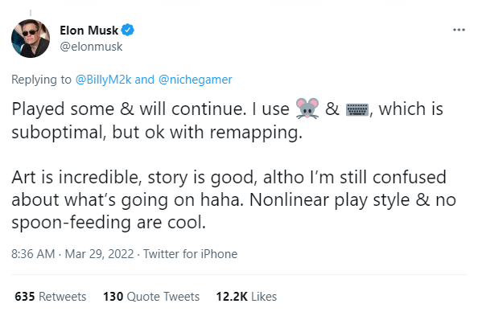Open the Twitter for iPhone source link

[x=190, y=254]
